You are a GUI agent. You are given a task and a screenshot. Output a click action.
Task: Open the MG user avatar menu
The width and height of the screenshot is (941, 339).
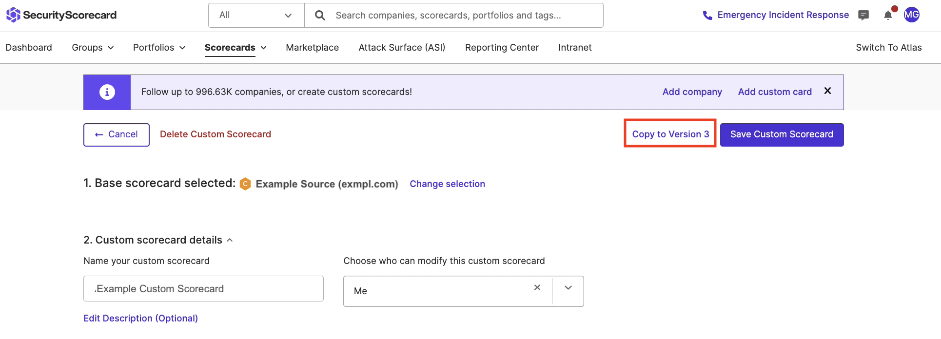[912, 15]
